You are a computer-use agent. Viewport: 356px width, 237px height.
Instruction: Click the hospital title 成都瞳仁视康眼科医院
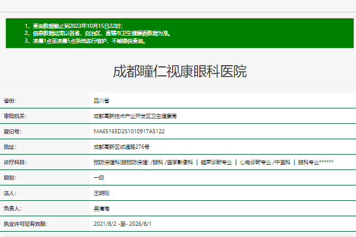click(180, 72)
